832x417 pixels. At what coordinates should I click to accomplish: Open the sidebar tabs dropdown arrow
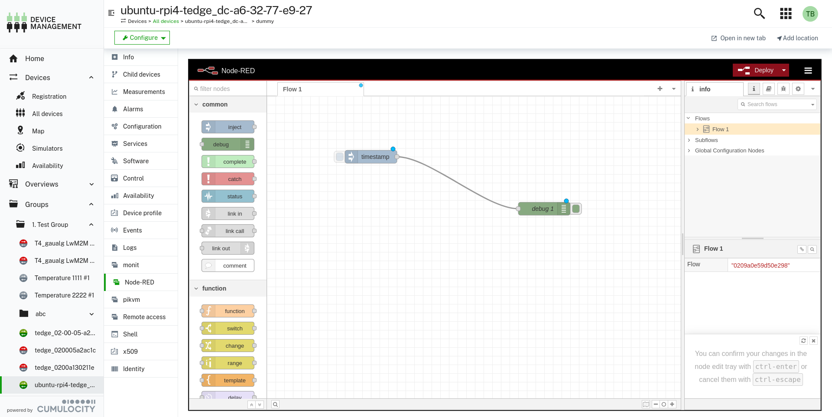(x=813, y=89)
